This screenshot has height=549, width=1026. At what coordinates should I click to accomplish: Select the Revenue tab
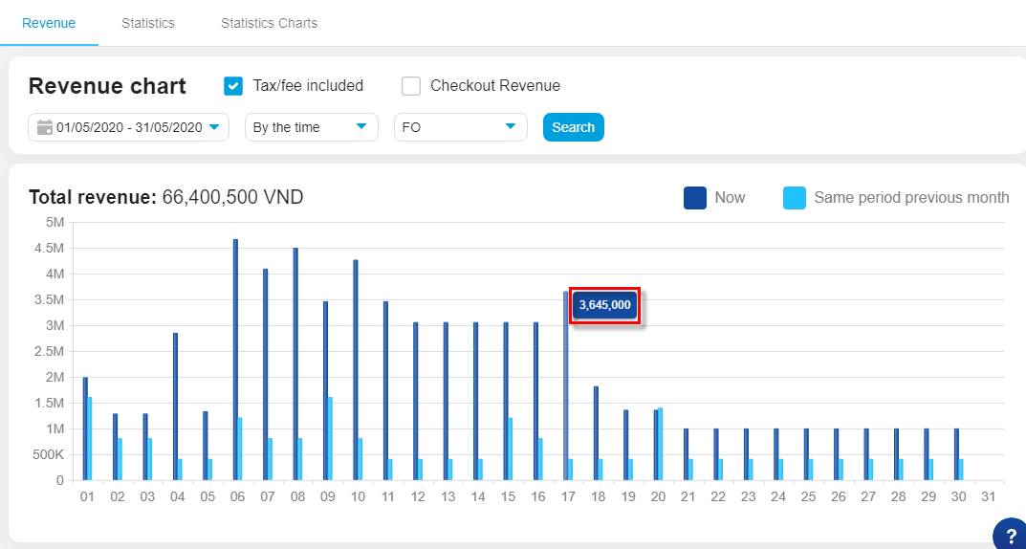pos(49,23)
